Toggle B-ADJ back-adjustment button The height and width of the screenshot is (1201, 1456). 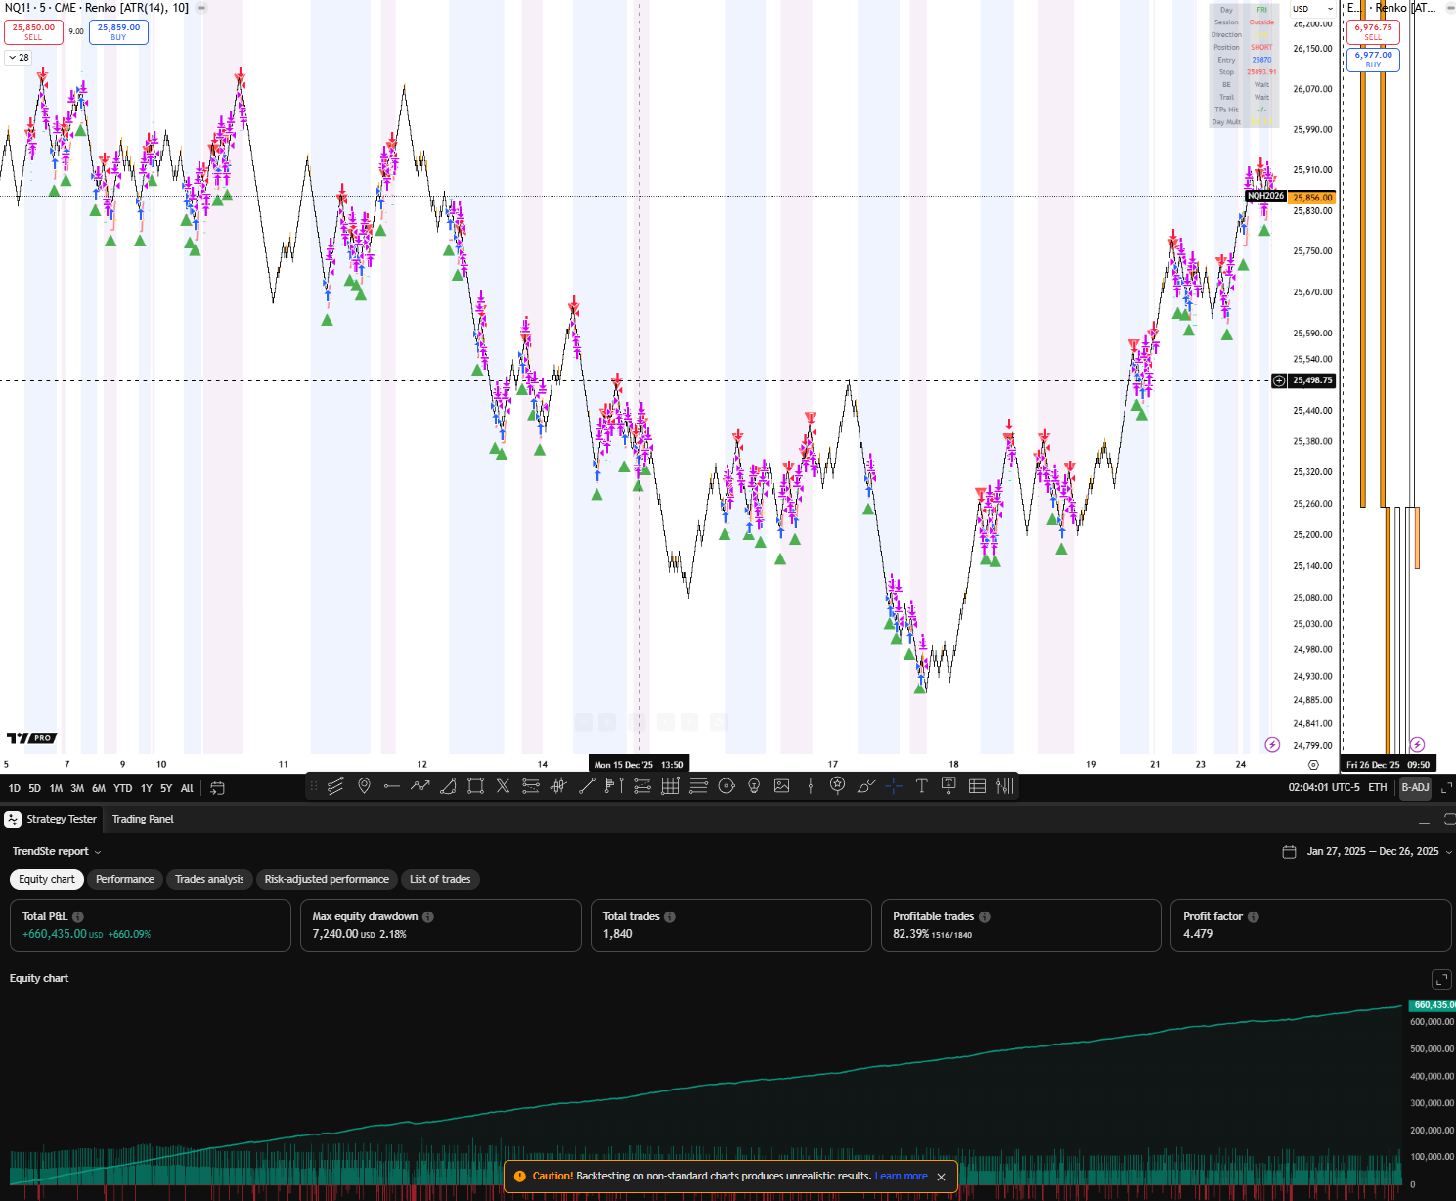[1415, 788]
